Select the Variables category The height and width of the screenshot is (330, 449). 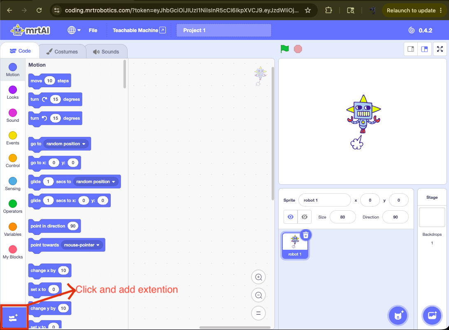13,229
